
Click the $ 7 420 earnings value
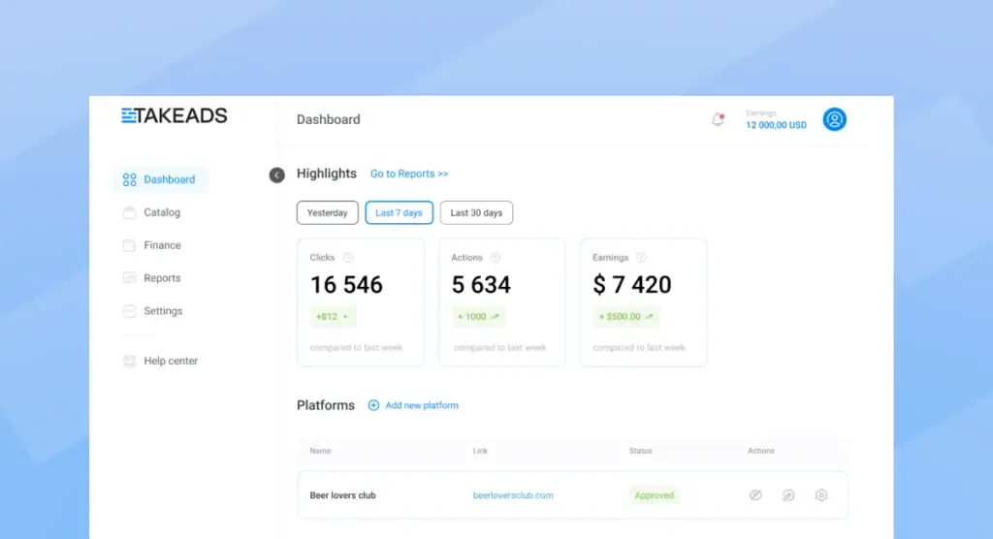(632, 285)
